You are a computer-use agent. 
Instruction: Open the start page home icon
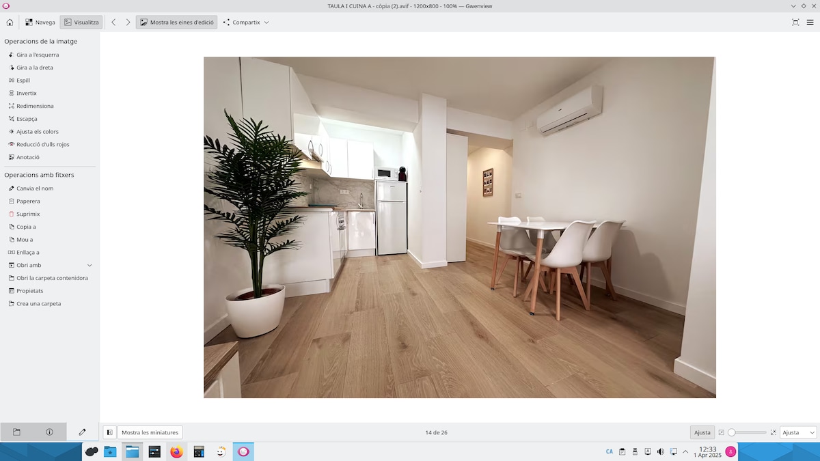(10, 23)
